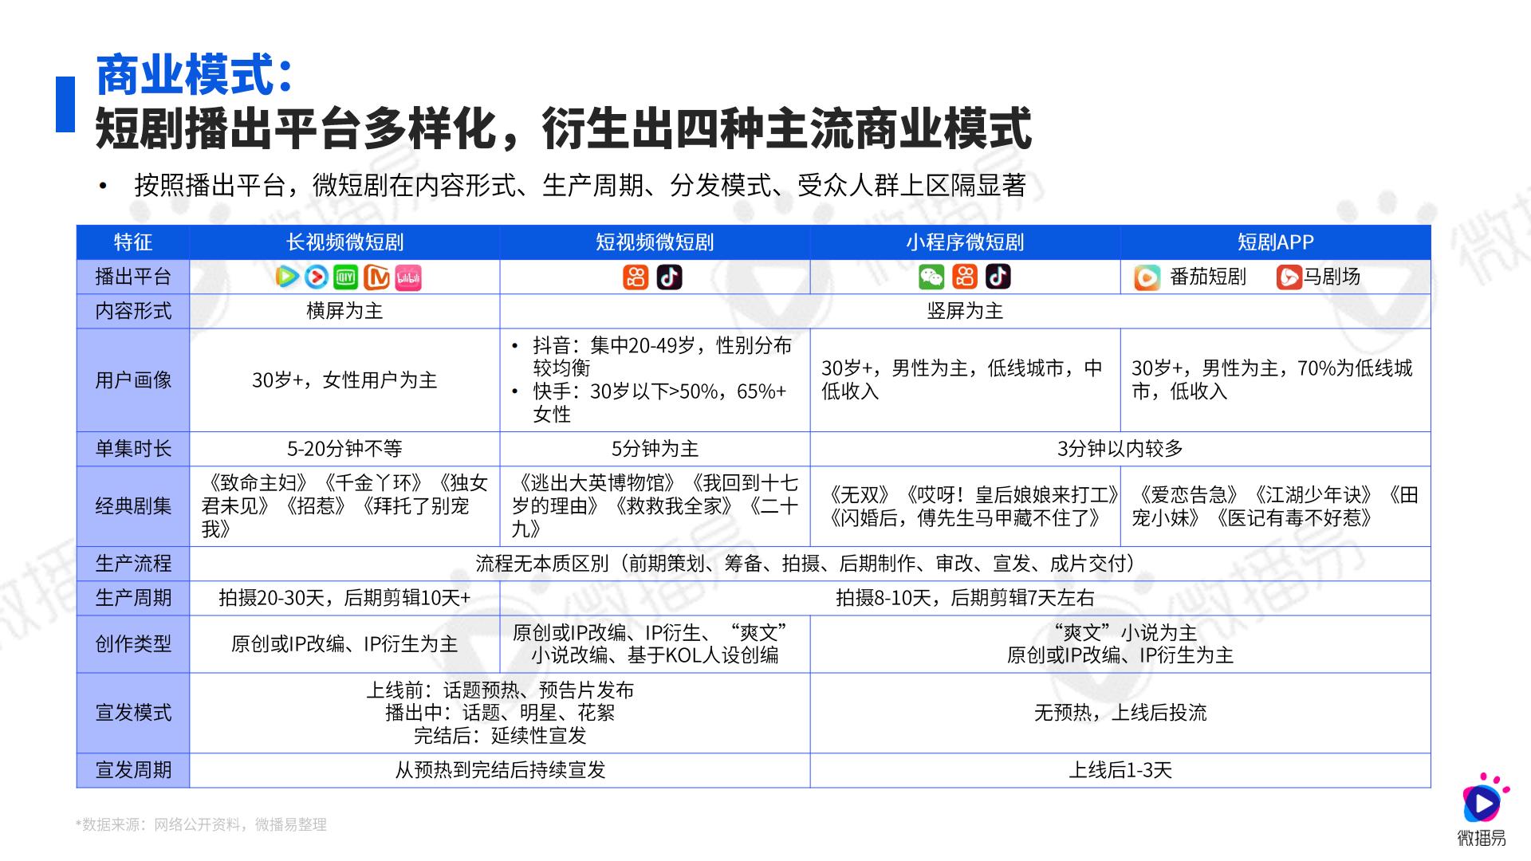Click the 单集时长 row label
This screenshot has height=861, width=1531.
pos(133,449)
